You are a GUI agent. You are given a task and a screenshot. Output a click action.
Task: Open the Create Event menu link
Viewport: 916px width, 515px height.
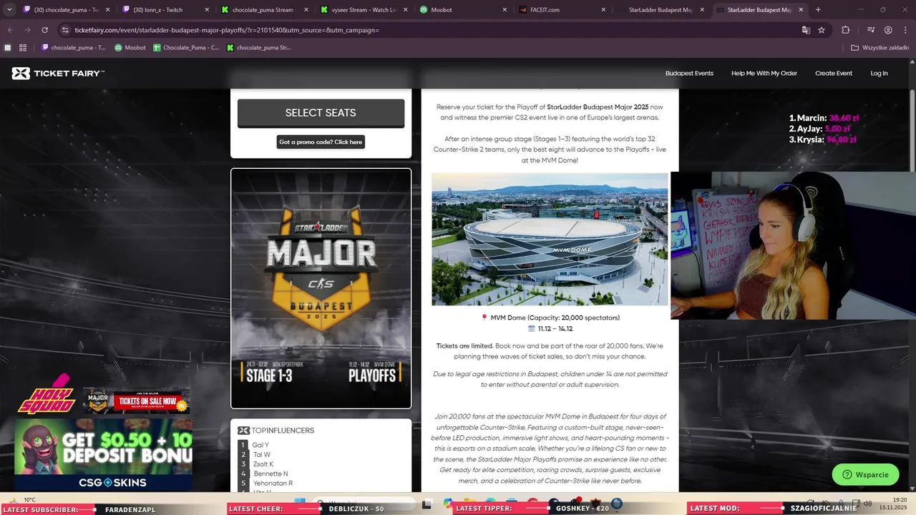(x=833, y=73)
